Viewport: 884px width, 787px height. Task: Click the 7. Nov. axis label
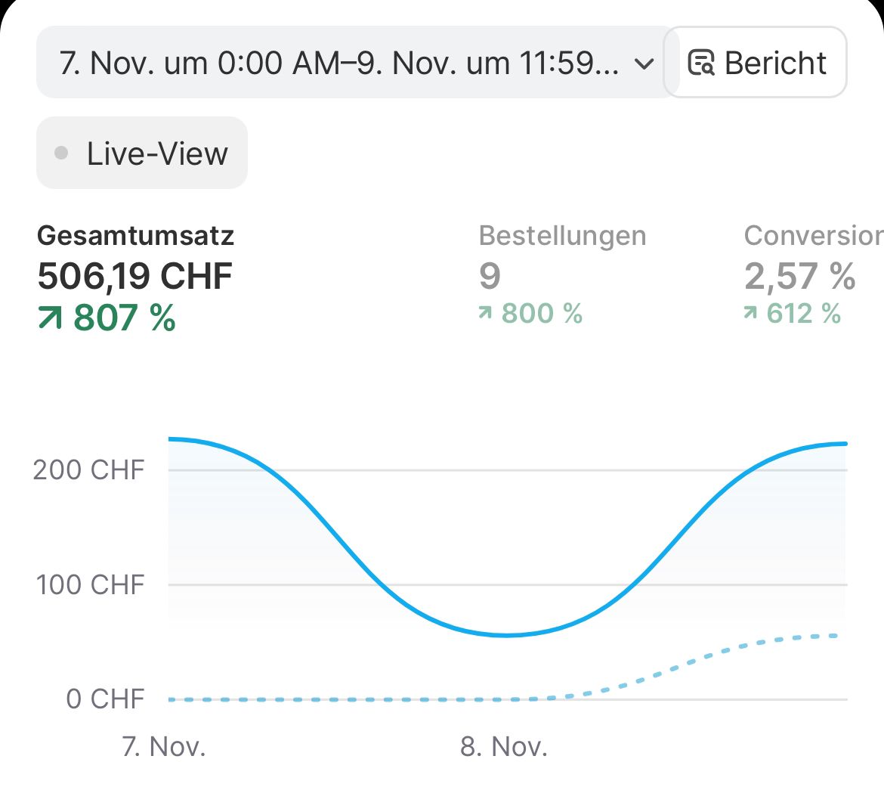(x=164, y=747)
